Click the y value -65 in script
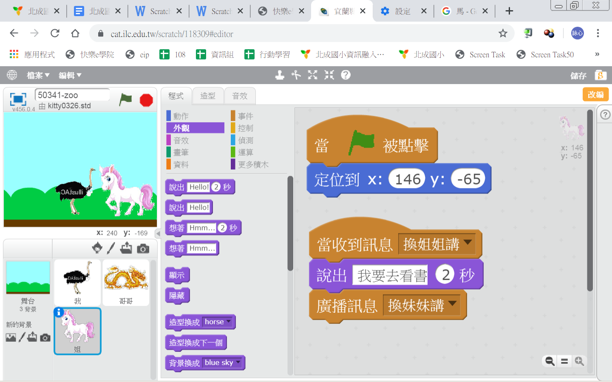 click(x=469, y=179)
